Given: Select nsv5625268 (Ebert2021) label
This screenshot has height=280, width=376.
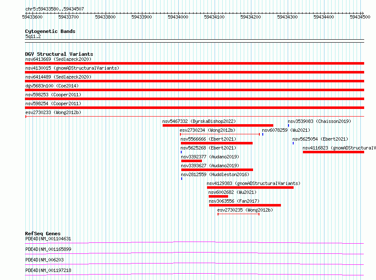Looking at the screenshot, I should pos(208,148).
